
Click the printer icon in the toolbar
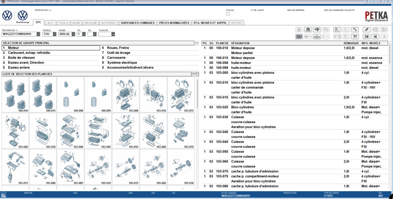299,30
